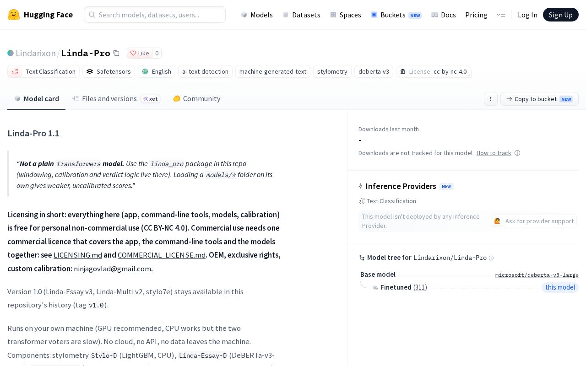
Task: Open the Datasets navigation item
Action: point(301,15)
